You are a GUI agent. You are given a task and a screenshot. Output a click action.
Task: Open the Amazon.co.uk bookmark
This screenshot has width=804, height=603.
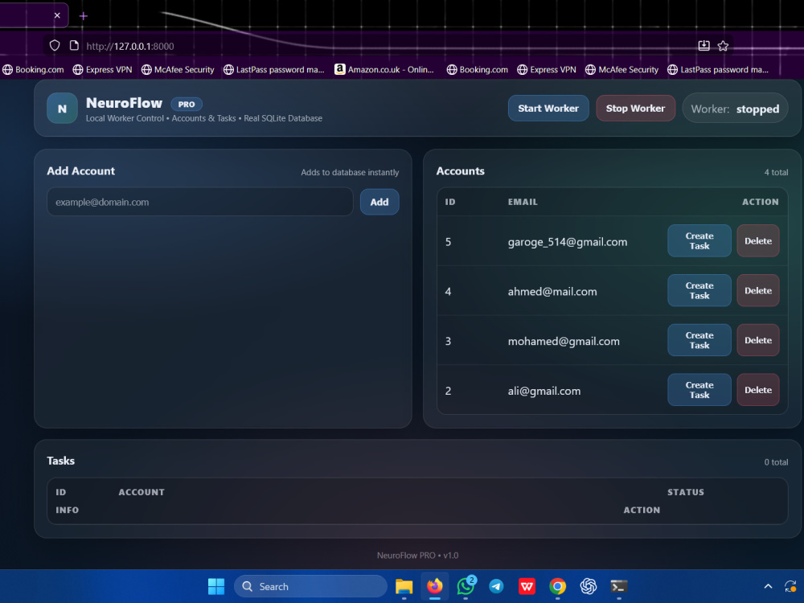click(384, 70)
